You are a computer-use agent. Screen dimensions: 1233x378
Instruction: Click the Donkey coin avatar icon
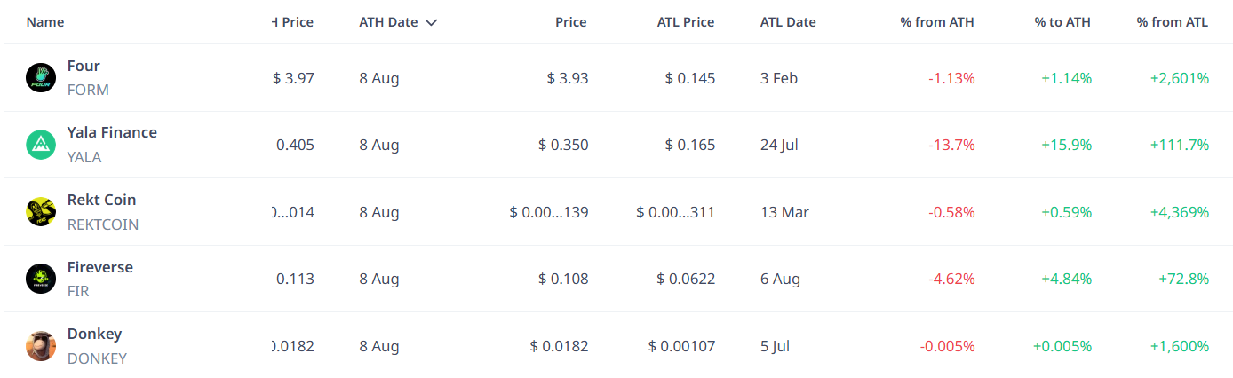coord(41,346)
